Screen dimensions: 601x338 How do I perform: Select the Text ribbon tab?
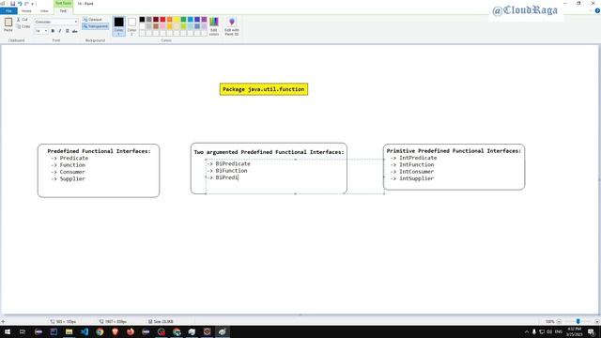click(x=63, y=10)
